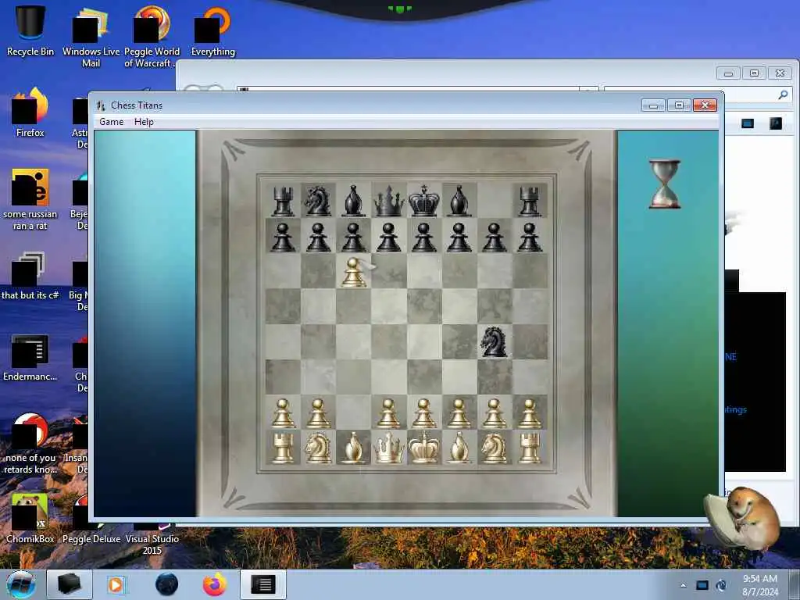Open Firefox from the taskbar
The height and width of the screenshot is (600, 800).
215,584
